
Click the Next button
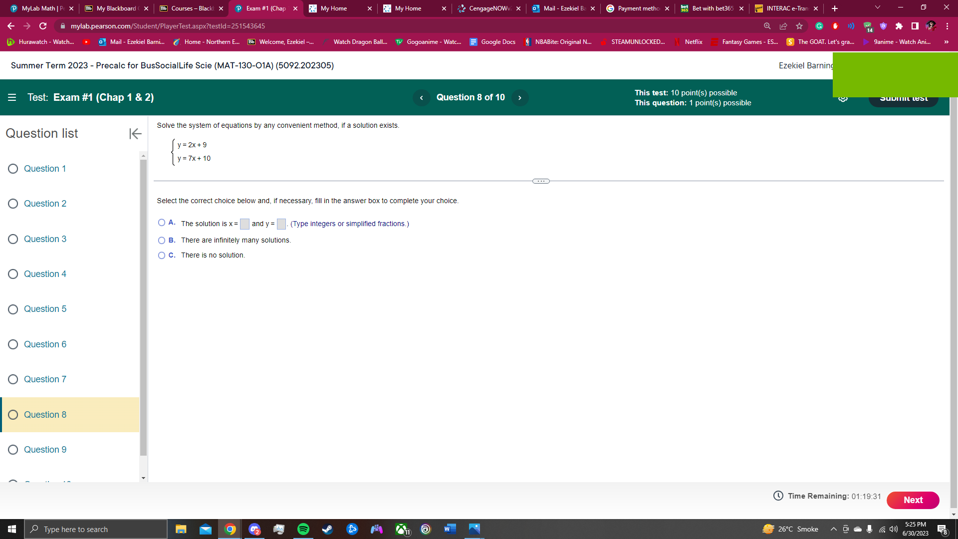click(913, 500)
